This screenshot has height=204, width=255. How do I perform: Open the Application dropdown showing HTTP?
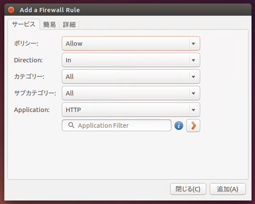coord(131,110)
